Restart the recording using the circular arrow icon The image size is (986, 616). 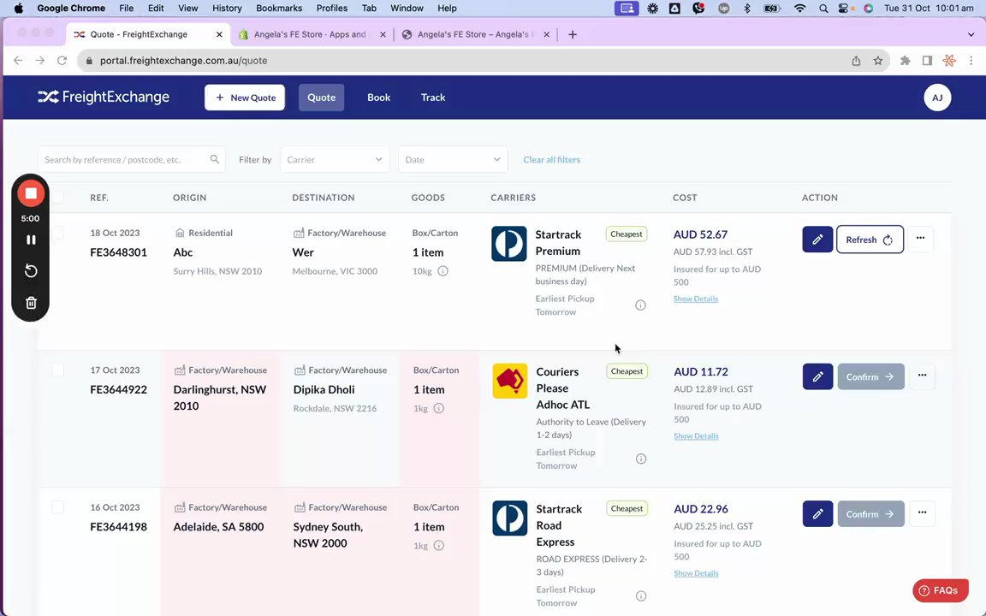pos(30,271)
